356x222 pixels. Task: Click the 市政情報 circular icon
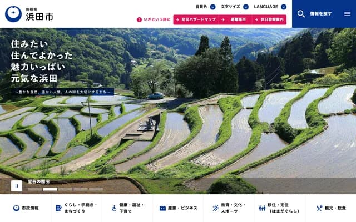pyautogui.click(x=16, y=208)
